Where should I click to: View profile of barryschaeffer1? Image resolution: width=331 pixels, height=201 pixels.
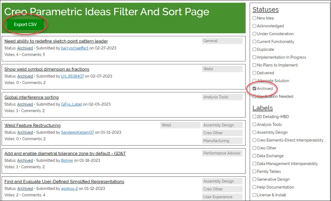[x=75, y=48]
